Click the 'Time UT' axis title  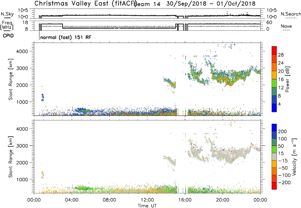click(x=147, y=206)
